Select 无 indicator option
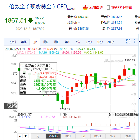The width and height of the screenshot is (140, 140). (x=38, y=136)
